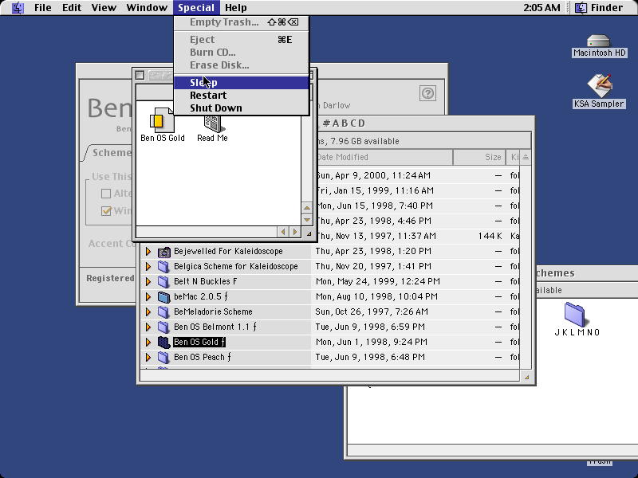
Task: Sort list by Size column
Action: point(479,157)
